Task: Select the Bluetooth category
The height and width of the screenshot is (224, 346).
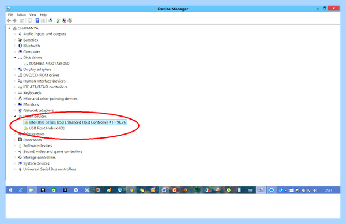Action: coord(32,46)
